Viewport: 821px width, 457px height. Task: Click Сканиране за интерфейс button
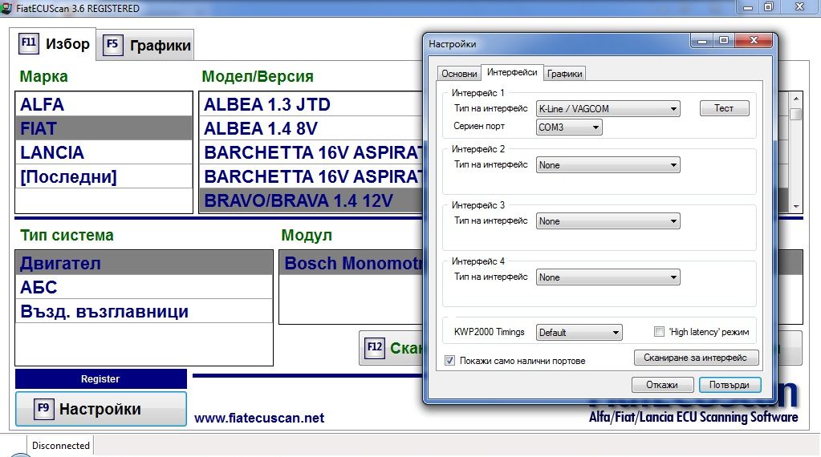click(x=696, y=358)
